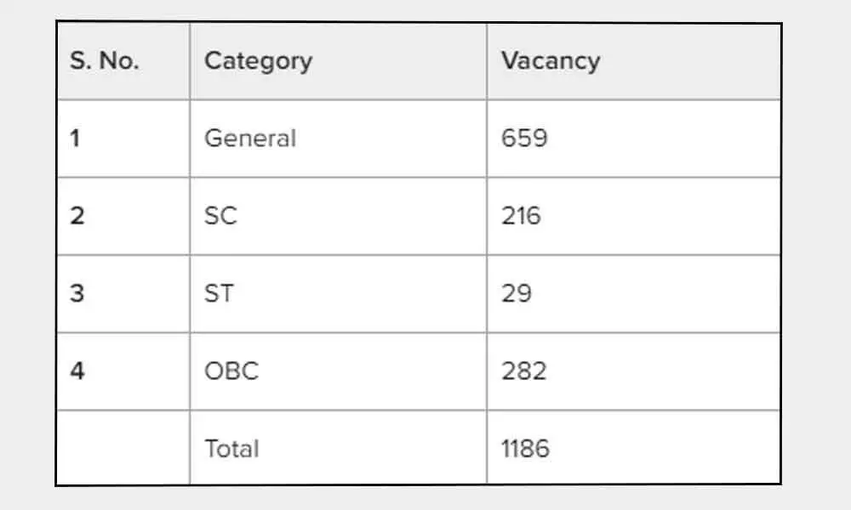Select the "SC" category cell

click(x=220, y=216)
